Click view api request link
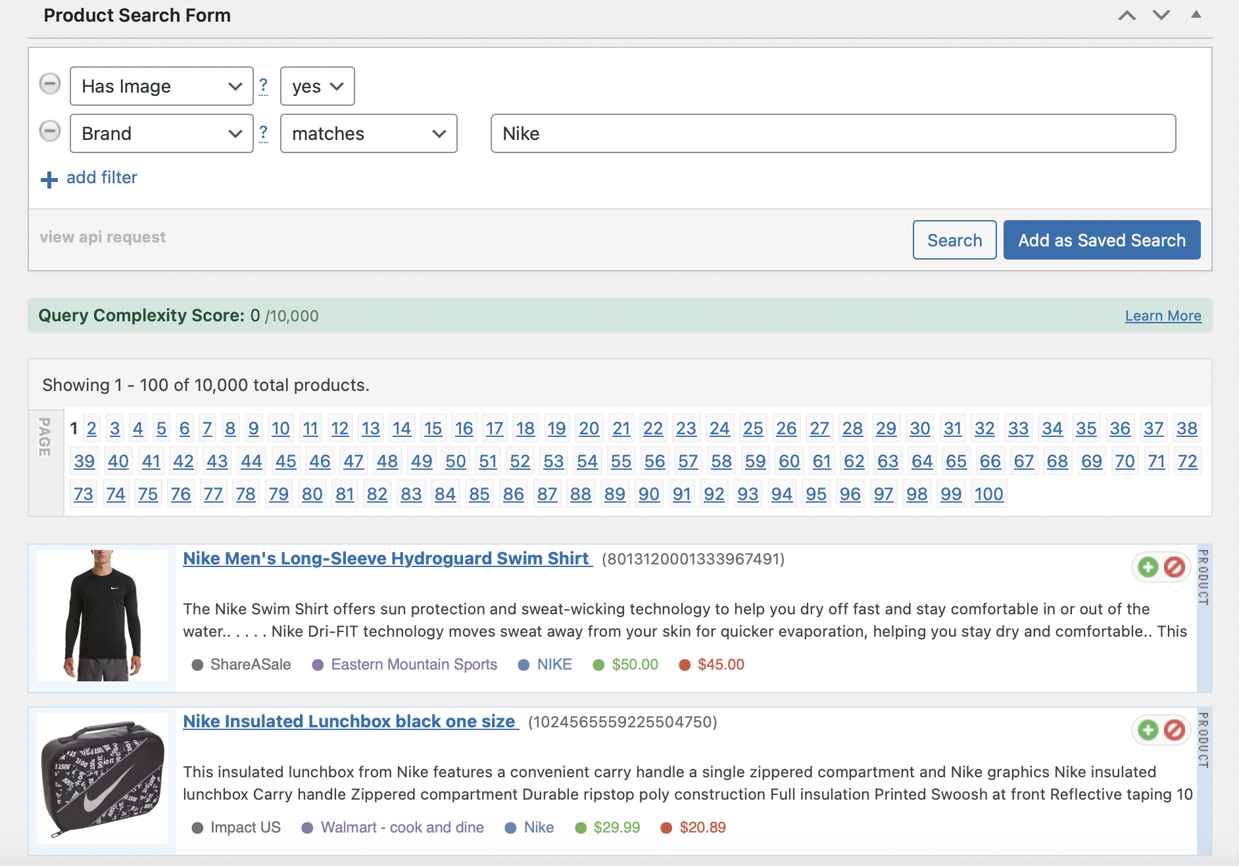Screen dimensions: 1239x866 [x=103, y=237]
